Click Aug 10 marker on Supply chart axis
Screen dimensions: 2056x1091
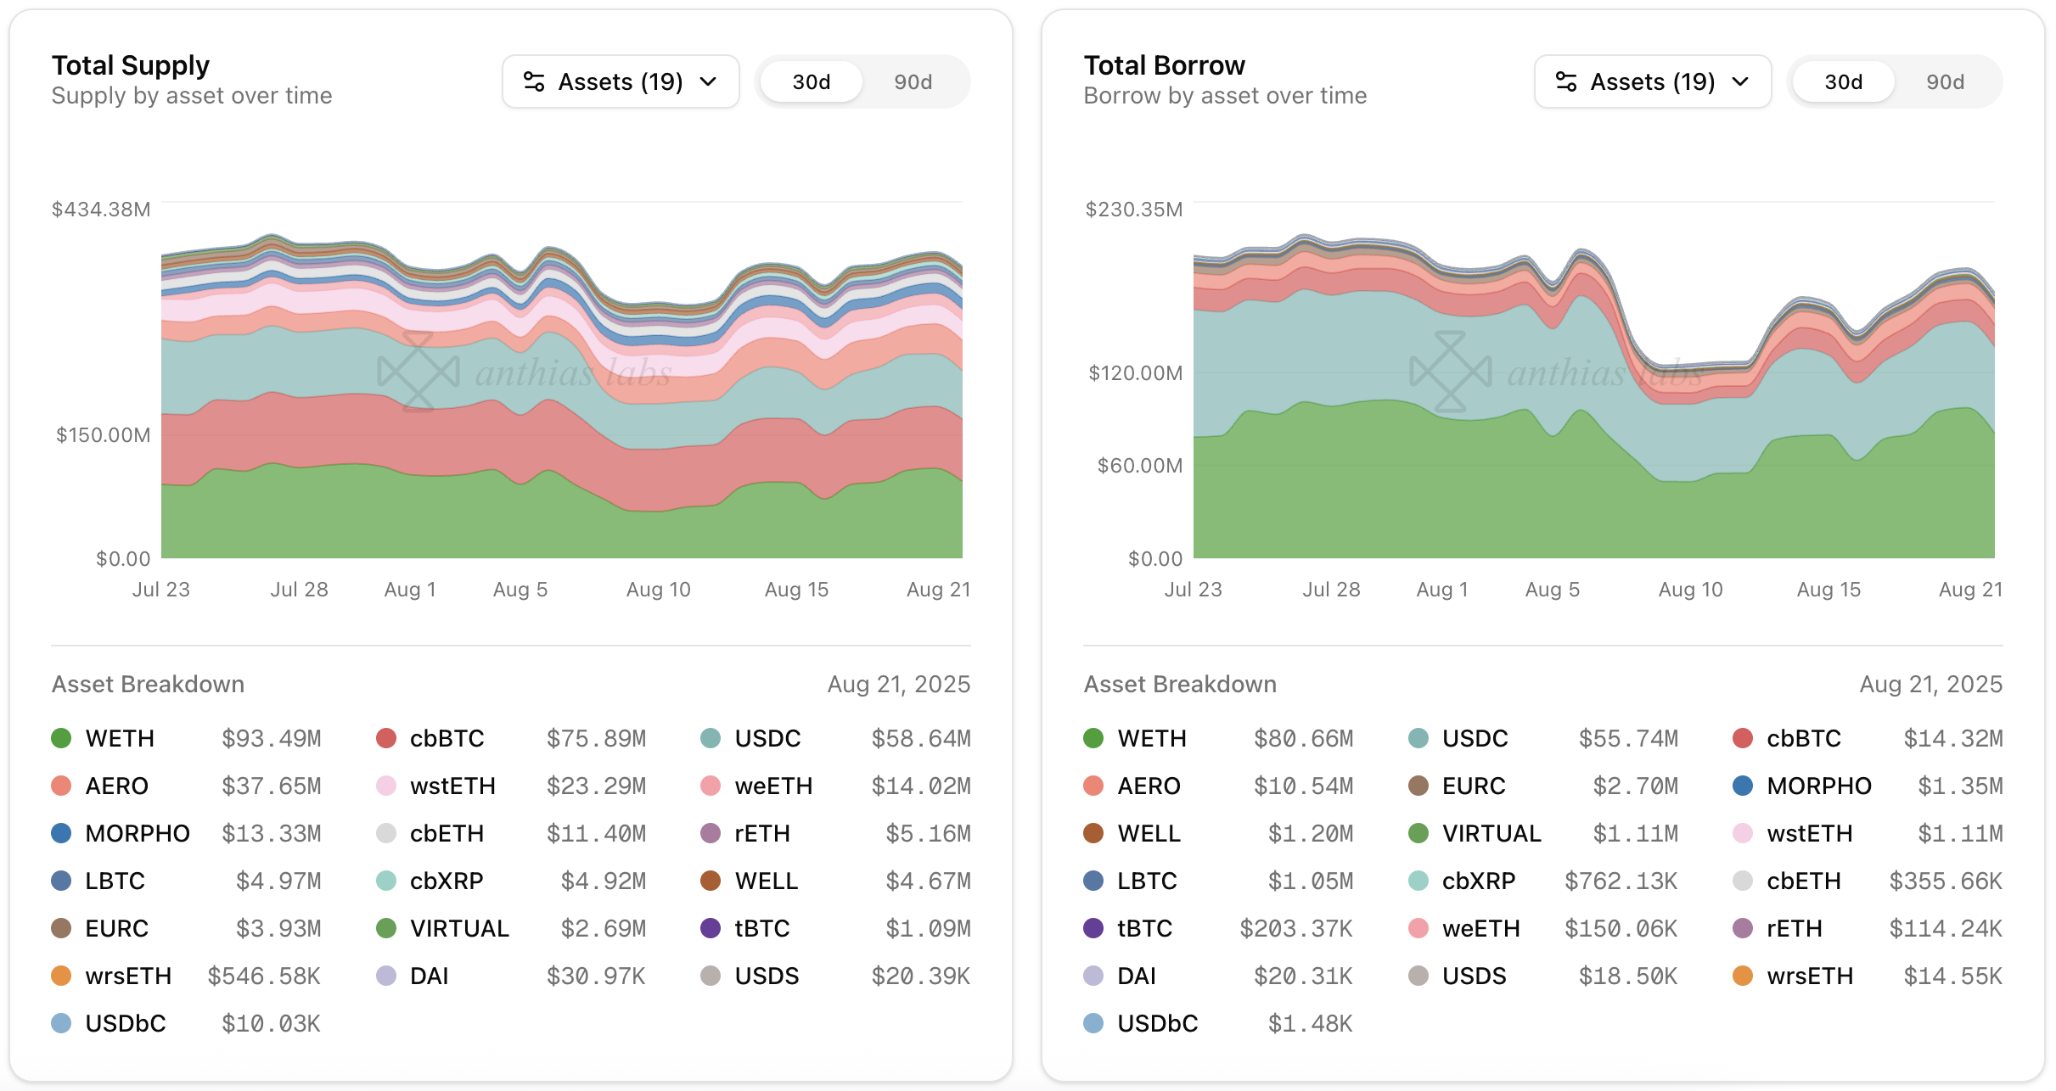click(x=658, y=589)
